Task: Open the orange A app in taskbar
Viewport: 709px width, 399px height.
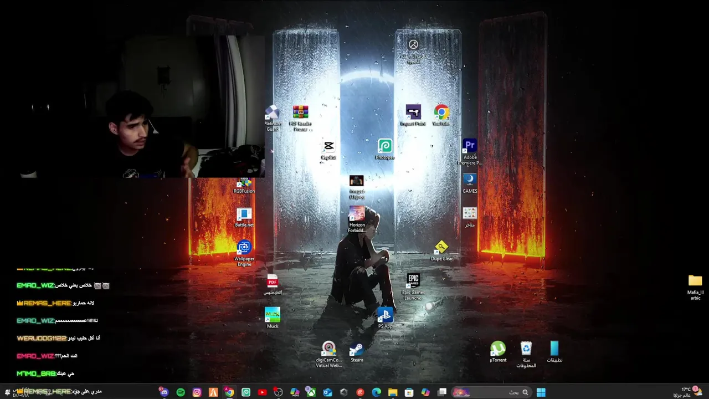Action: tap(213, 392)
